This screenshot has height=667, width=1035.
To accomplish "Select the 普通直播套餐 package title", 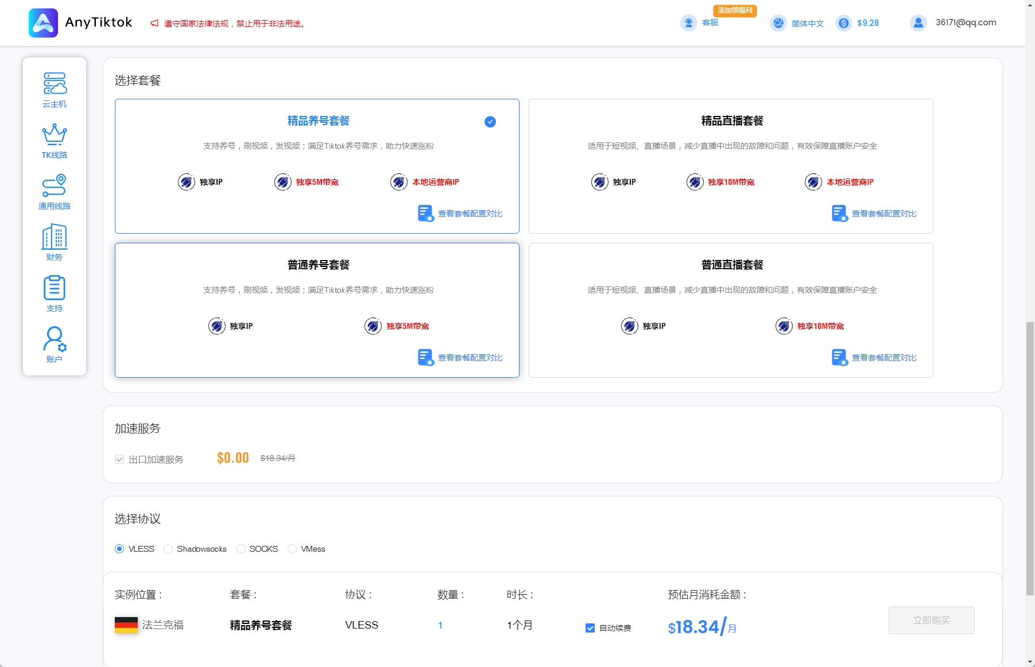I will click(x=732, y=265).
